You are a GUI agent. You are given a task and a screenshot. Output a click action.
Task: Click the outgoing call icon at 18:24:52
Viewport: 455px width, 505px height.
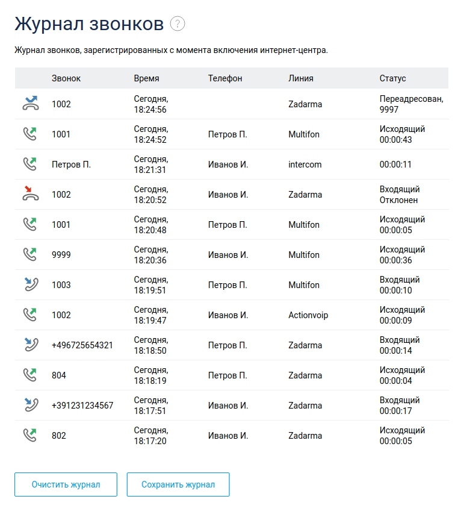pos(30,134)
